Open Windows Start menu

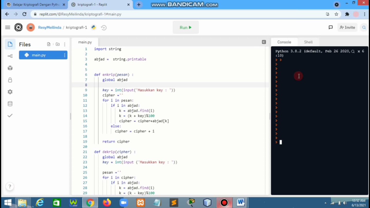pyautogui.click(x=8, y=203)
